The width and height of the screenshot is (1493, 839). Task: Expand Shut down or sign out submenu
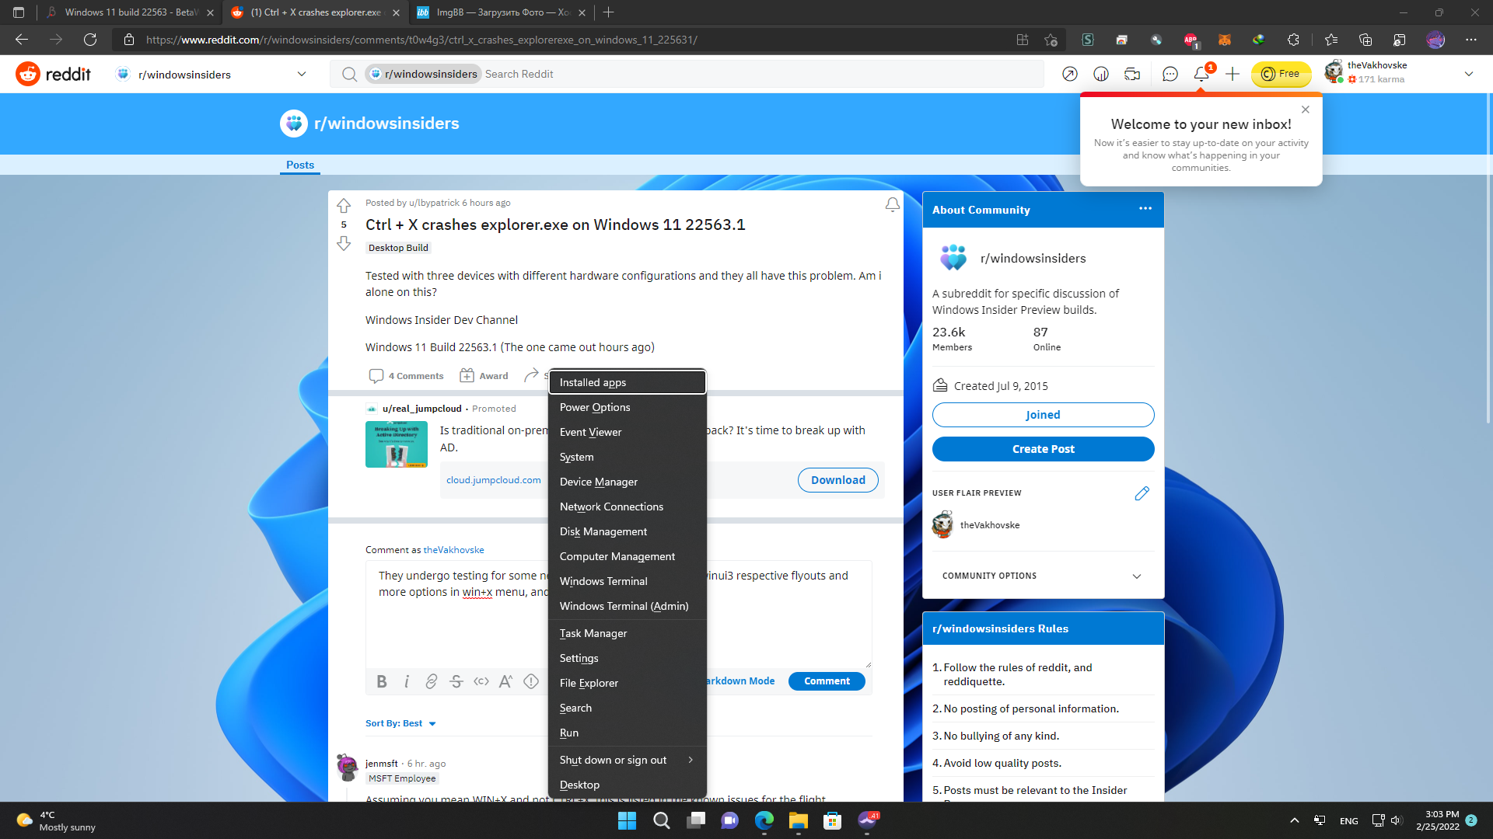[627, 760]
